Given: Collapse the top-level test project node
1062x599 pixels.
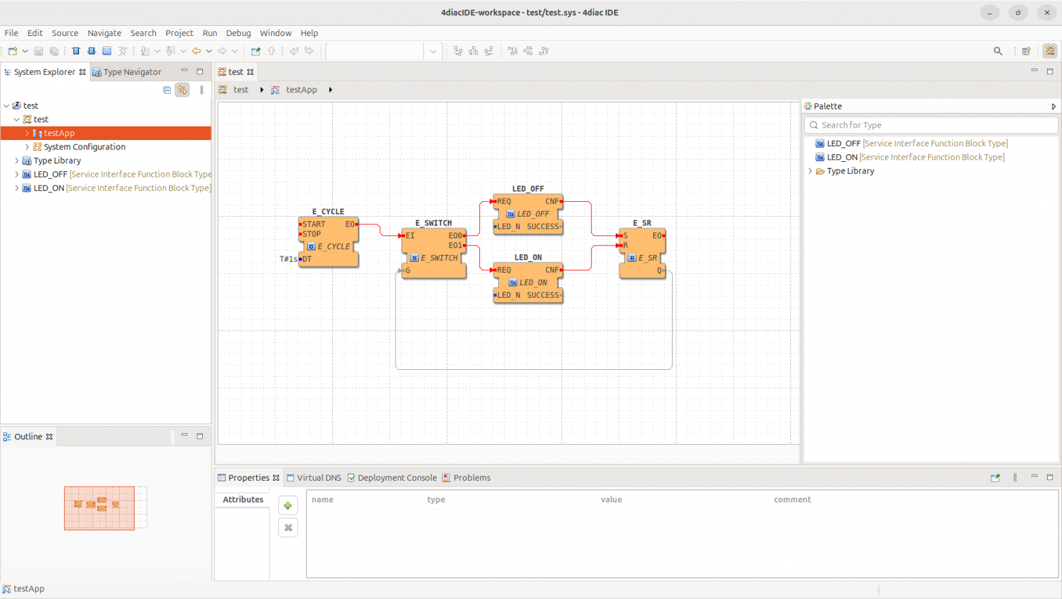Looking at the screenshot, I should coord(7,105).
